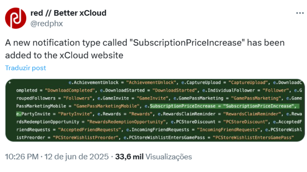Open the three-dot more options menu
Image resolution: width=307 pixels, height=172 pixels.
click(x=300, y=13)
